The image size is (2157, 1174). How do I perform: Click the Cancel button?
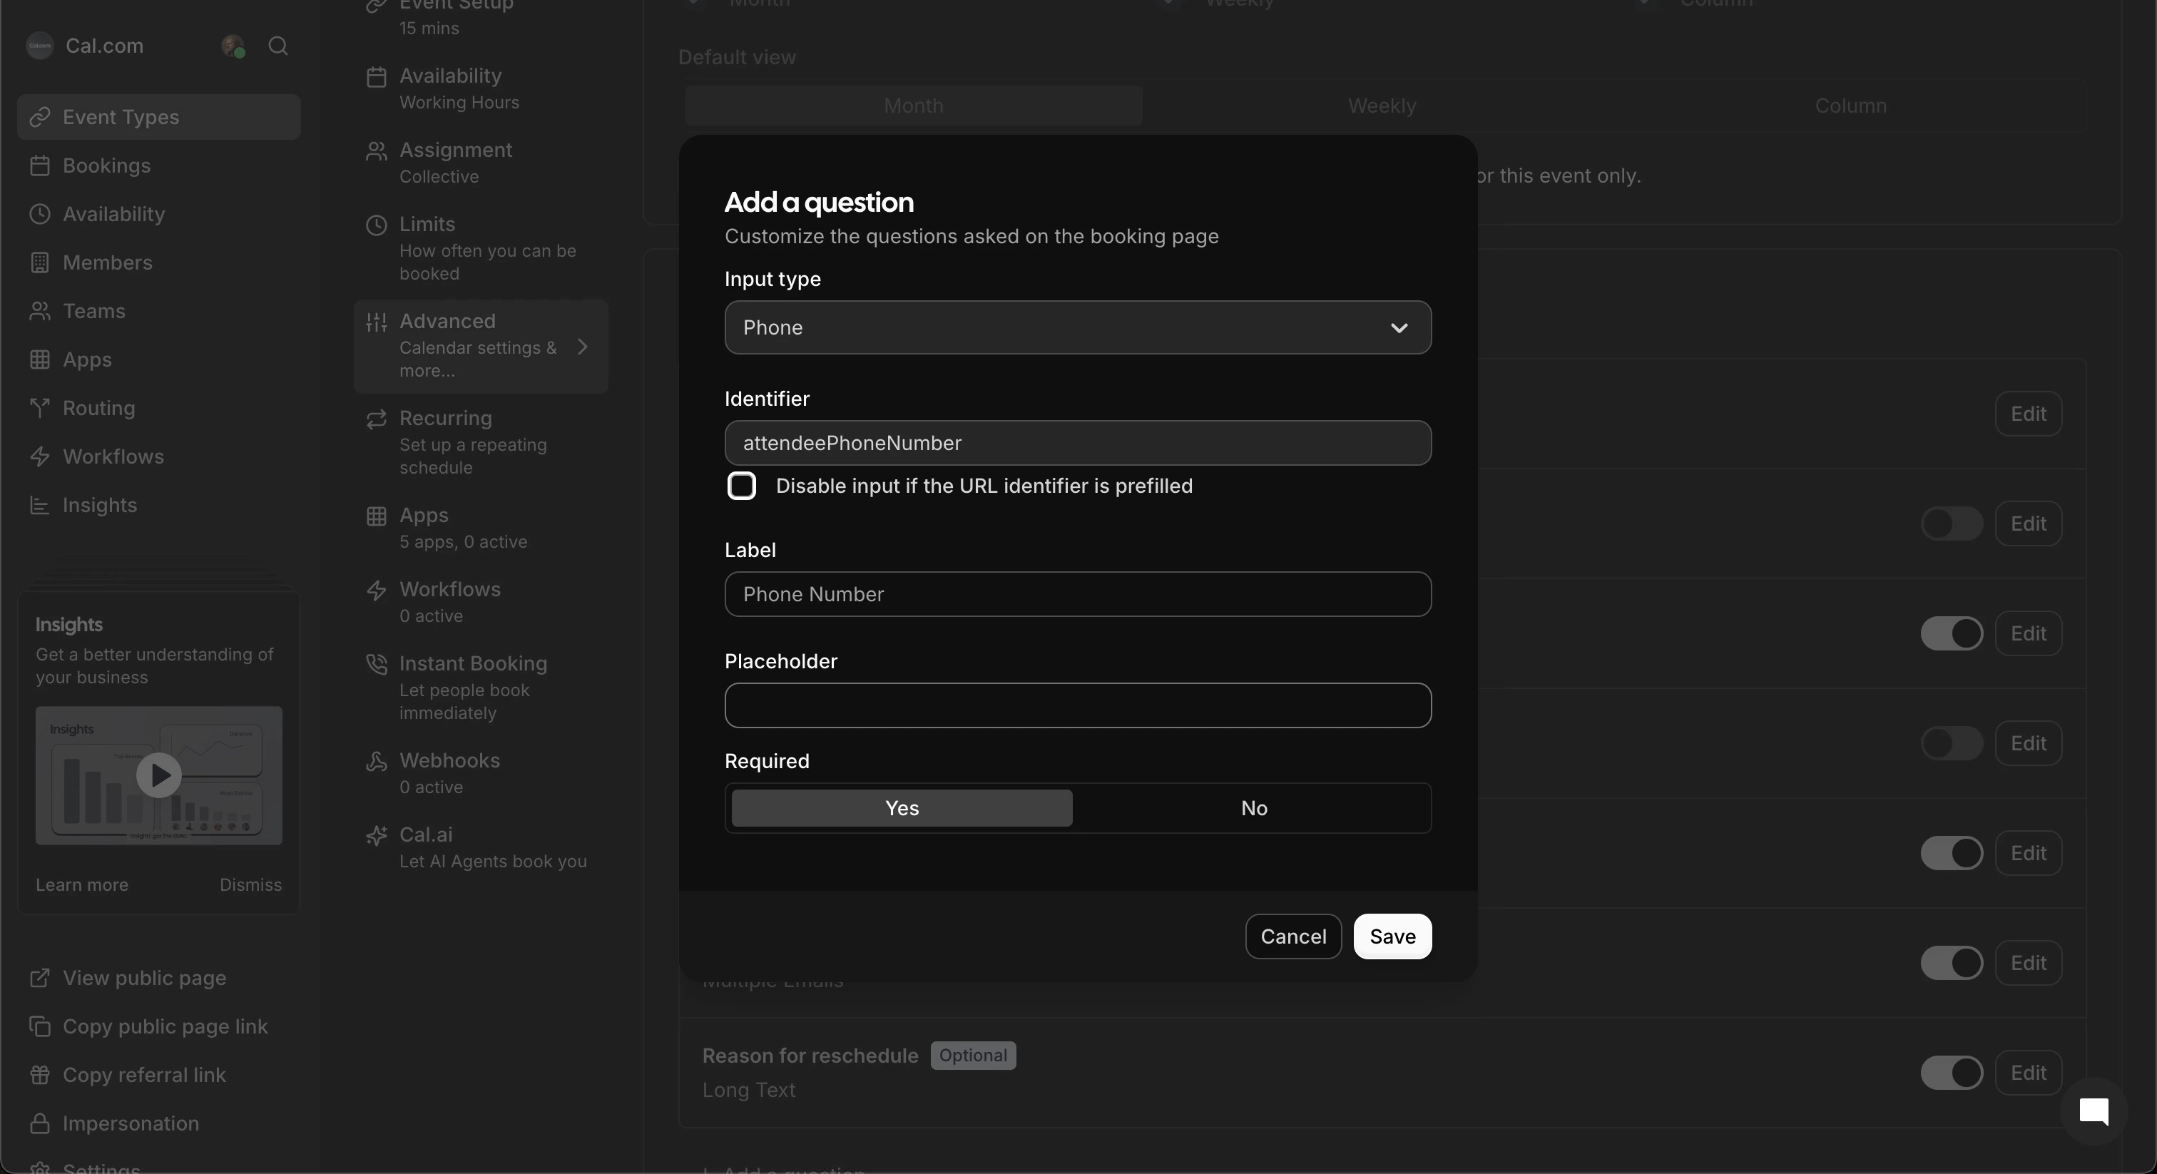pyautogui.click(x=1293, y=936)
